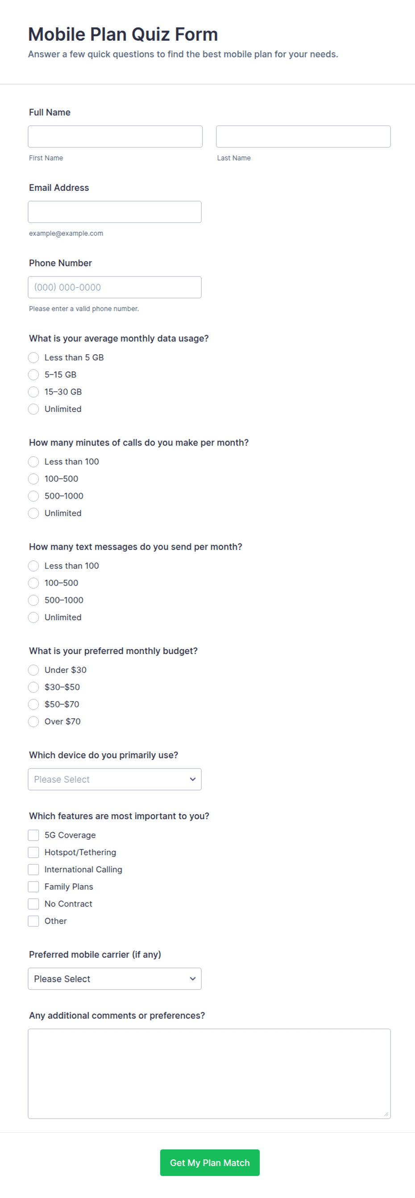Tick the International Calling checkbox

click(x=33, y=869)
